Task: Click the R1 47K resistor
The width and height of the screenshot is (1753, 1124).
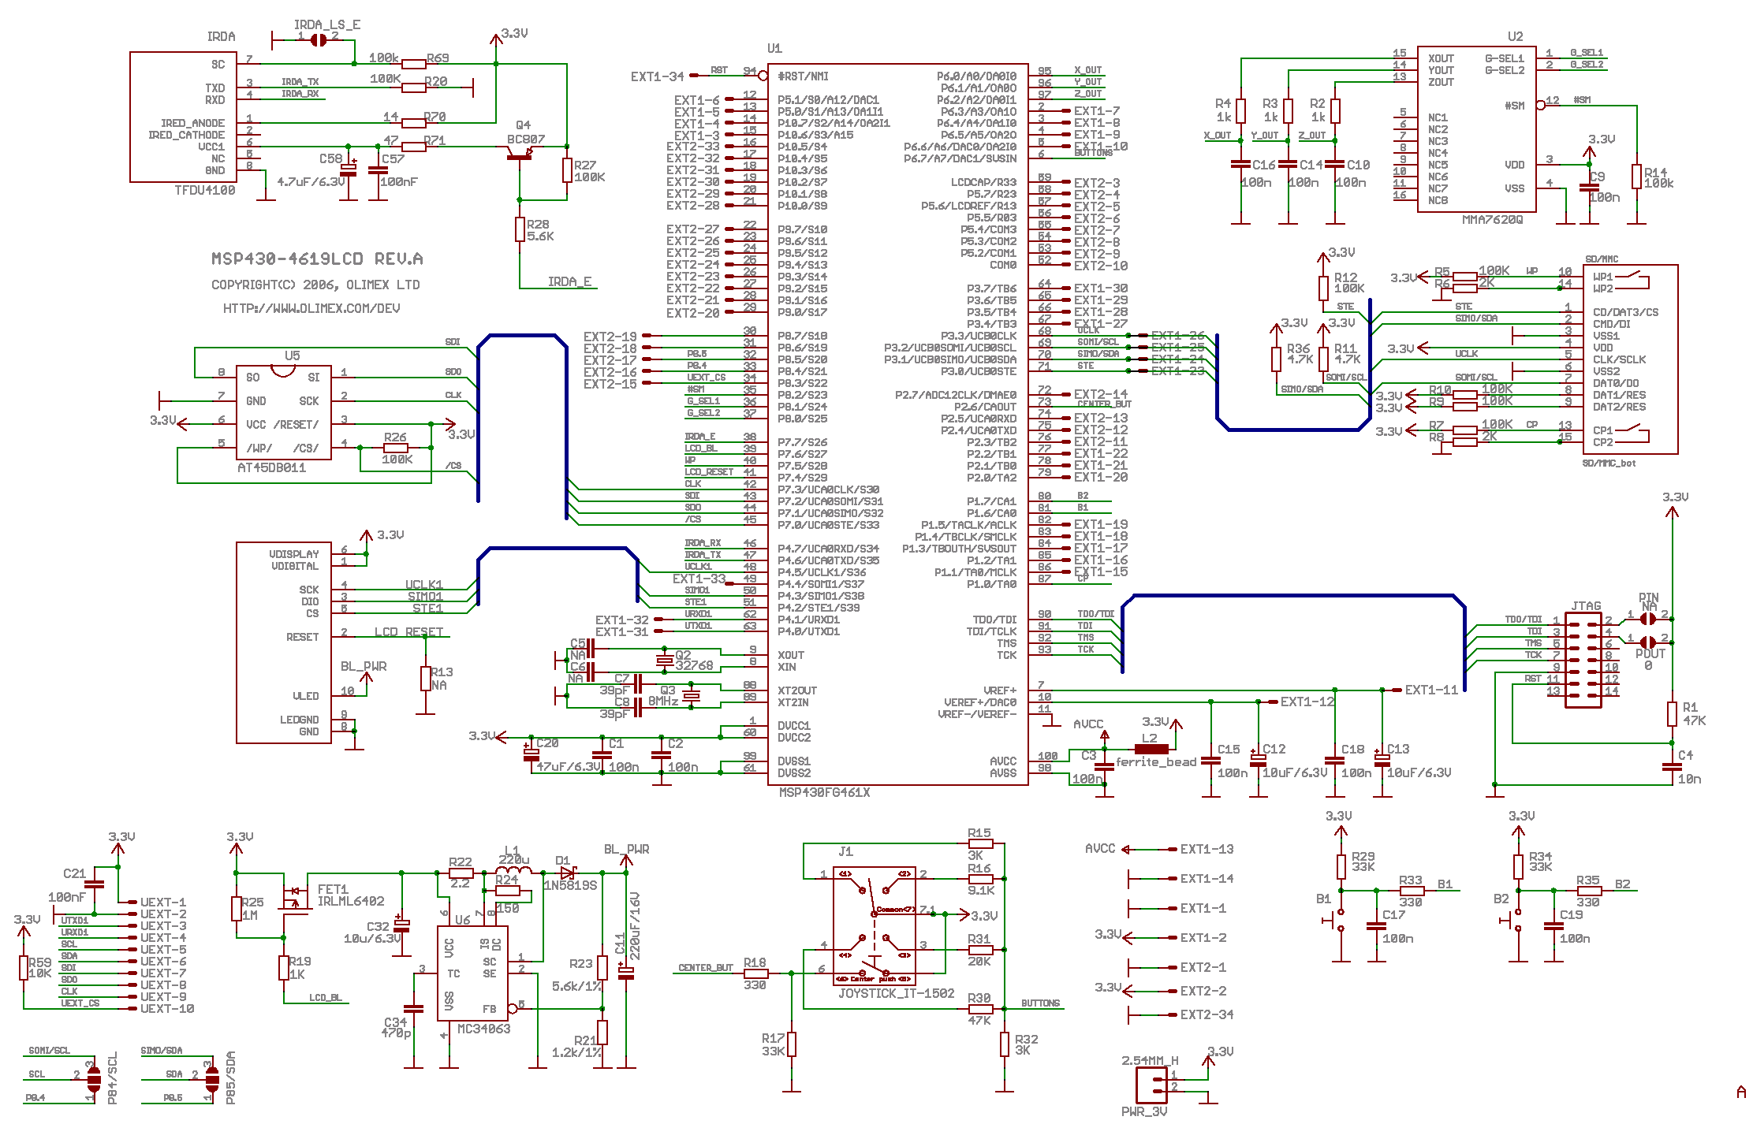Action: (1672, 714)
